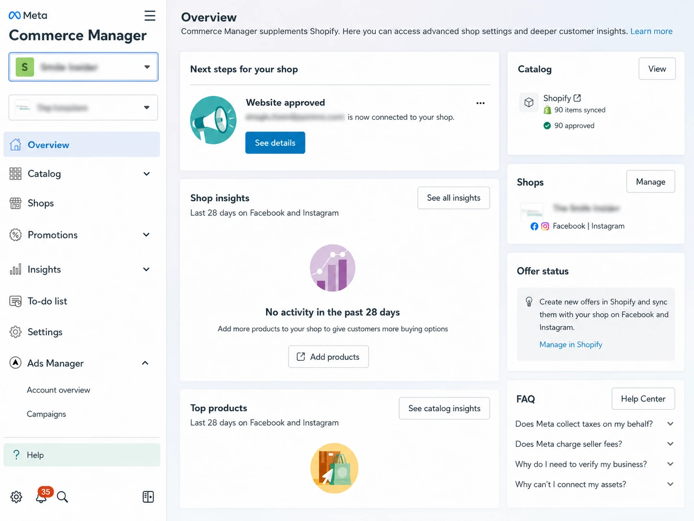Open bottom-bar settings gear
This screenshot has width=694, height=521.
(16, 497)
